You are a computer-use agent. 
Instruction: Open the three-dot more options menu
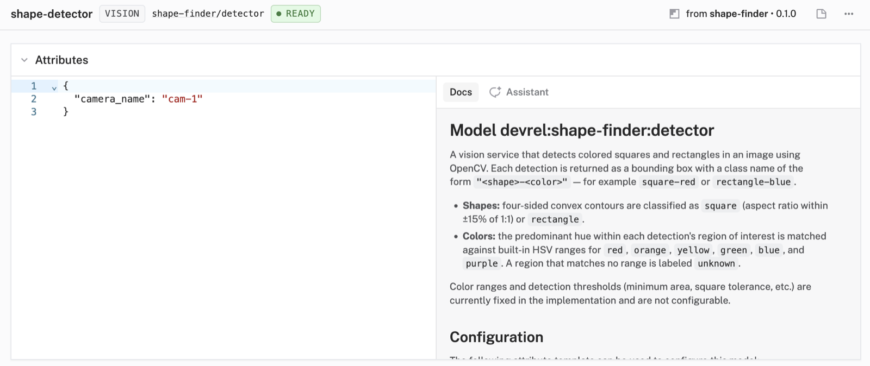849,14
